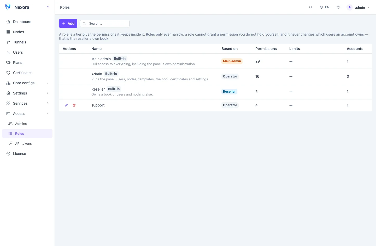
Task: Open the Admins subpage
Action: (x=27, y=124)
